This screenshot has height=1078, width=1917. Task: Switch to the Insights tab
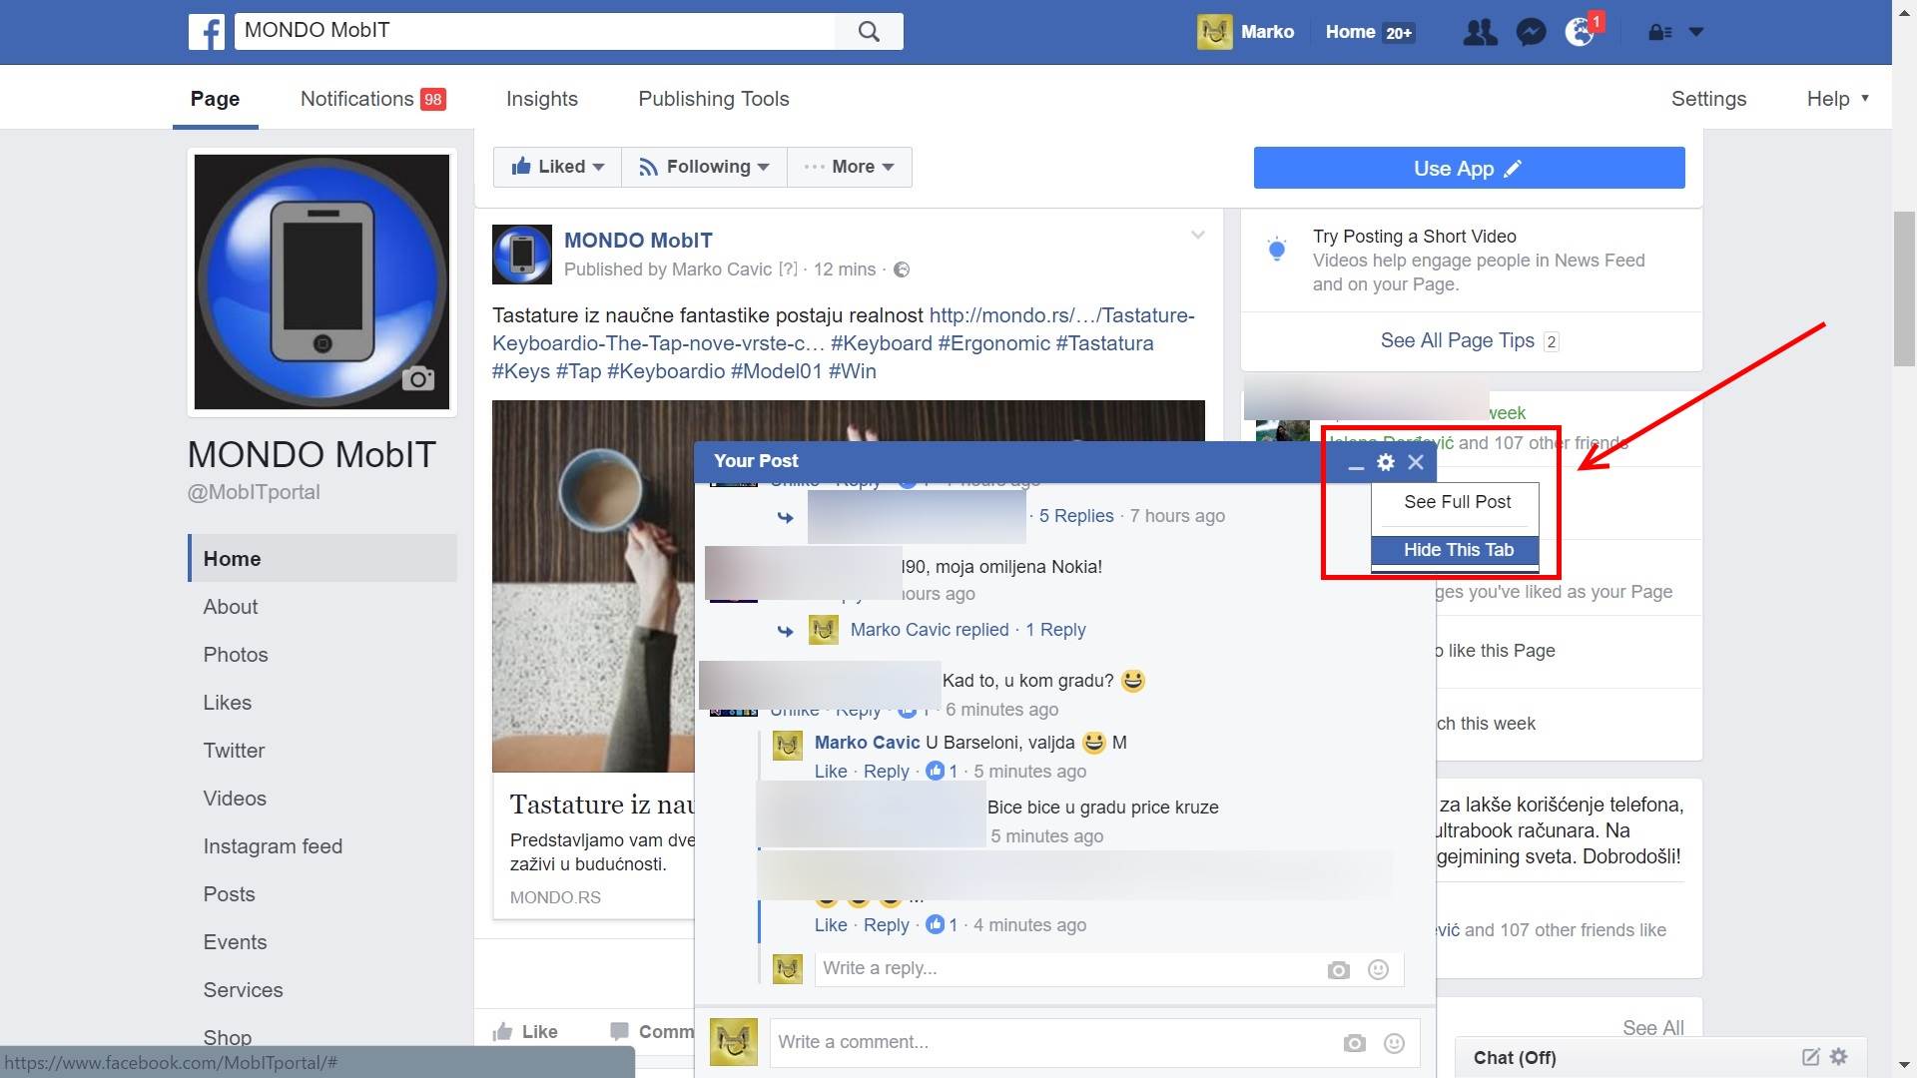(541, 99)
